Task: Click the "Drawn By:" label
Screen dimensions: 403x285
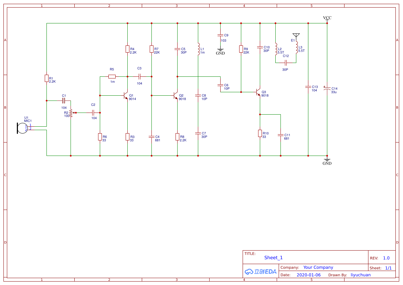Action: coord(338,275)
